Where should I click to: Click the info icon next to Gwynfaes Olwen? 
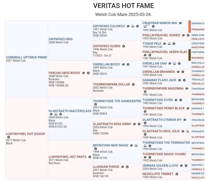[124, 46]
